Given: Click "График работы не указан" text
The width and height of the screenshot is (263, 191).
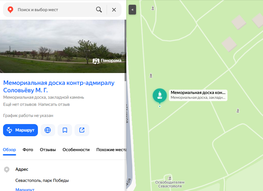Looking at the screenshot, I should [28, 116].
